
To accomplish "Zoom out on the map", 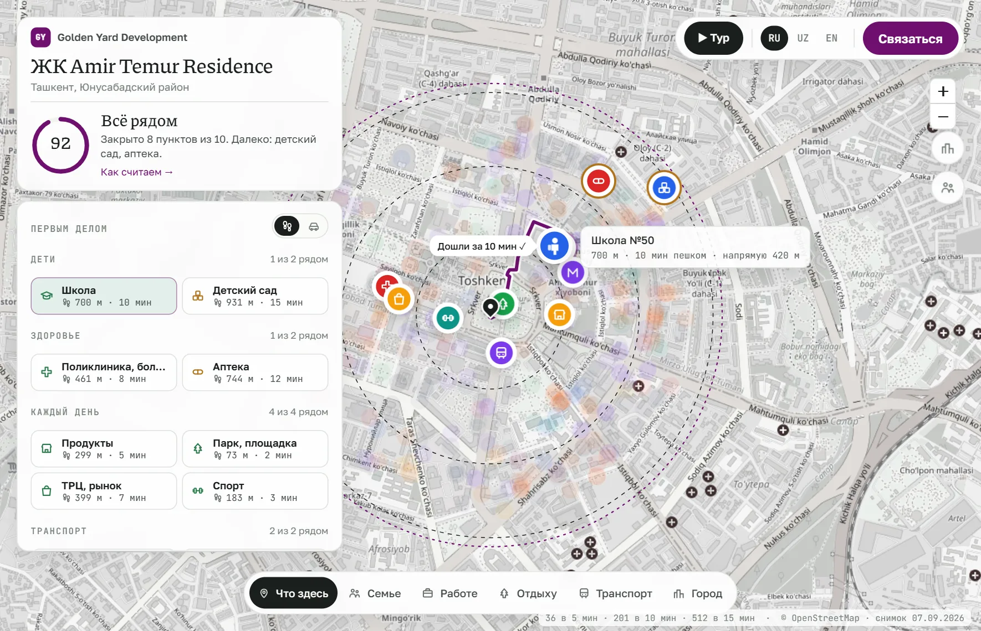I will pos(943,117).
